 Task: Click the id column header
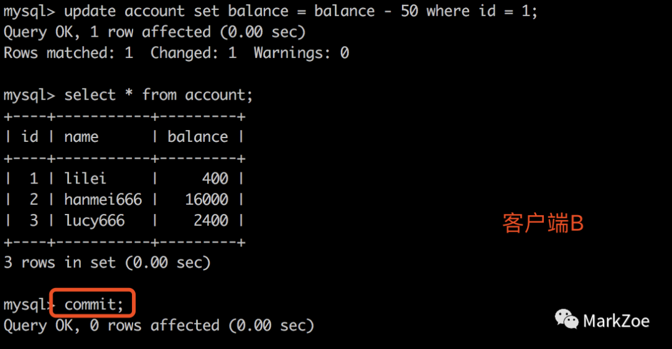29,137
